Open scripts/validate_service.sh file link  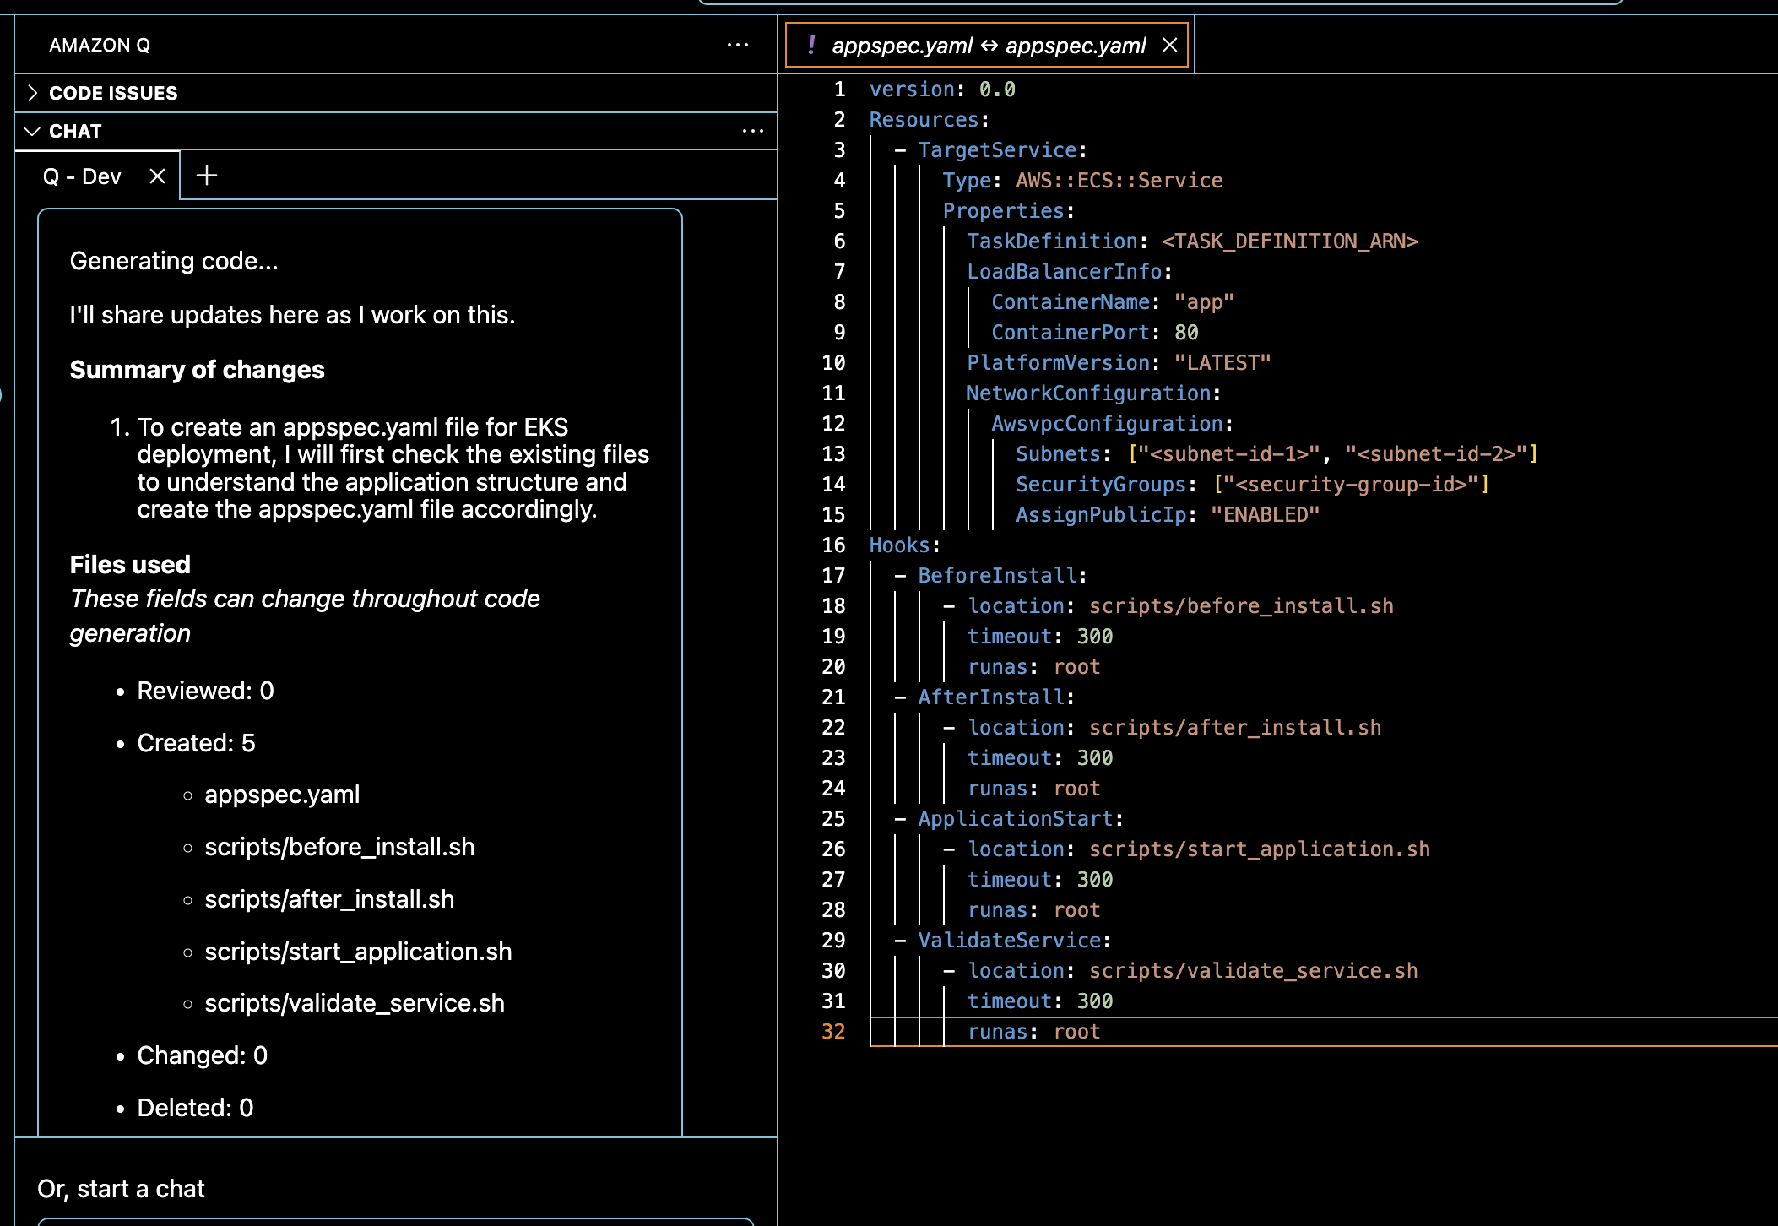355,1003
